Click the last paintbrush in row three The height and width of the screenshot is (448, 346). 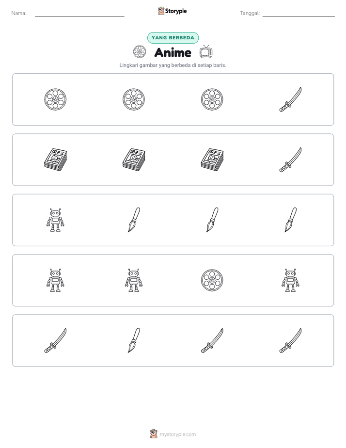pyautogui.click(x=290, y=220)
